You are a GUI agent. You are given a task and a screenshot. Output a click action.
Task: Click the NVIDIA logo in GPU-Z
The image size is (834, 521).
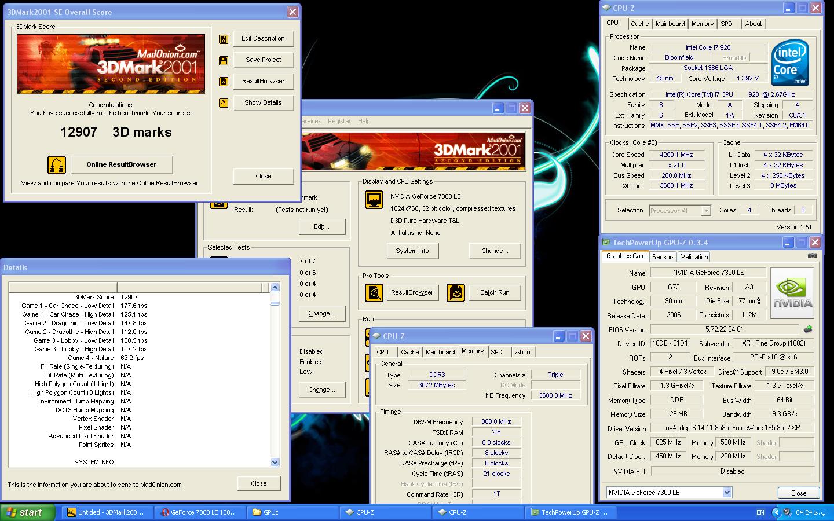792,293
